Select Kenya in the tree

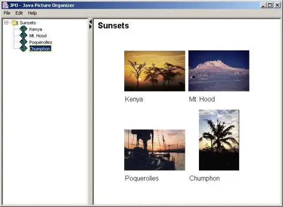(x=36, y=29)
